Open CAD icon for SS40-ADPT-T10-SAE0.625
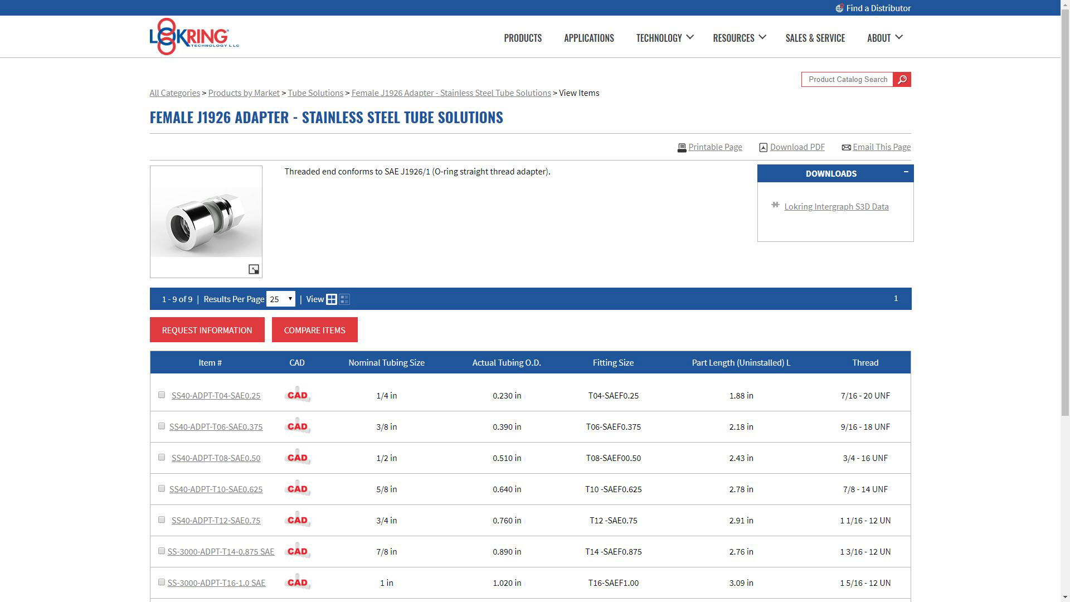This screenshot has width=1070, height=602. point(297,489)
